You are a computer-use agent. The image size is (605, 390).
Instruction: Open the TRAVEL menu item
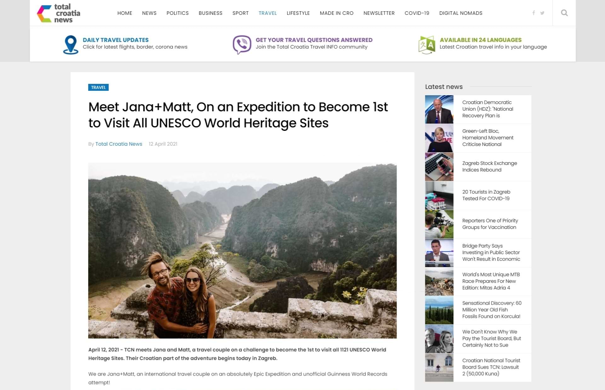(x=268, y=13)
